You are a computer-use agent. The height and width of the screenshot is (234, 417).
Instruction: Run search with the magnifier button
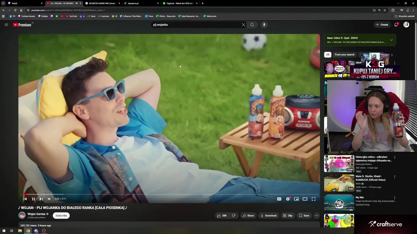pyautogui.click(x=252, y=25)
